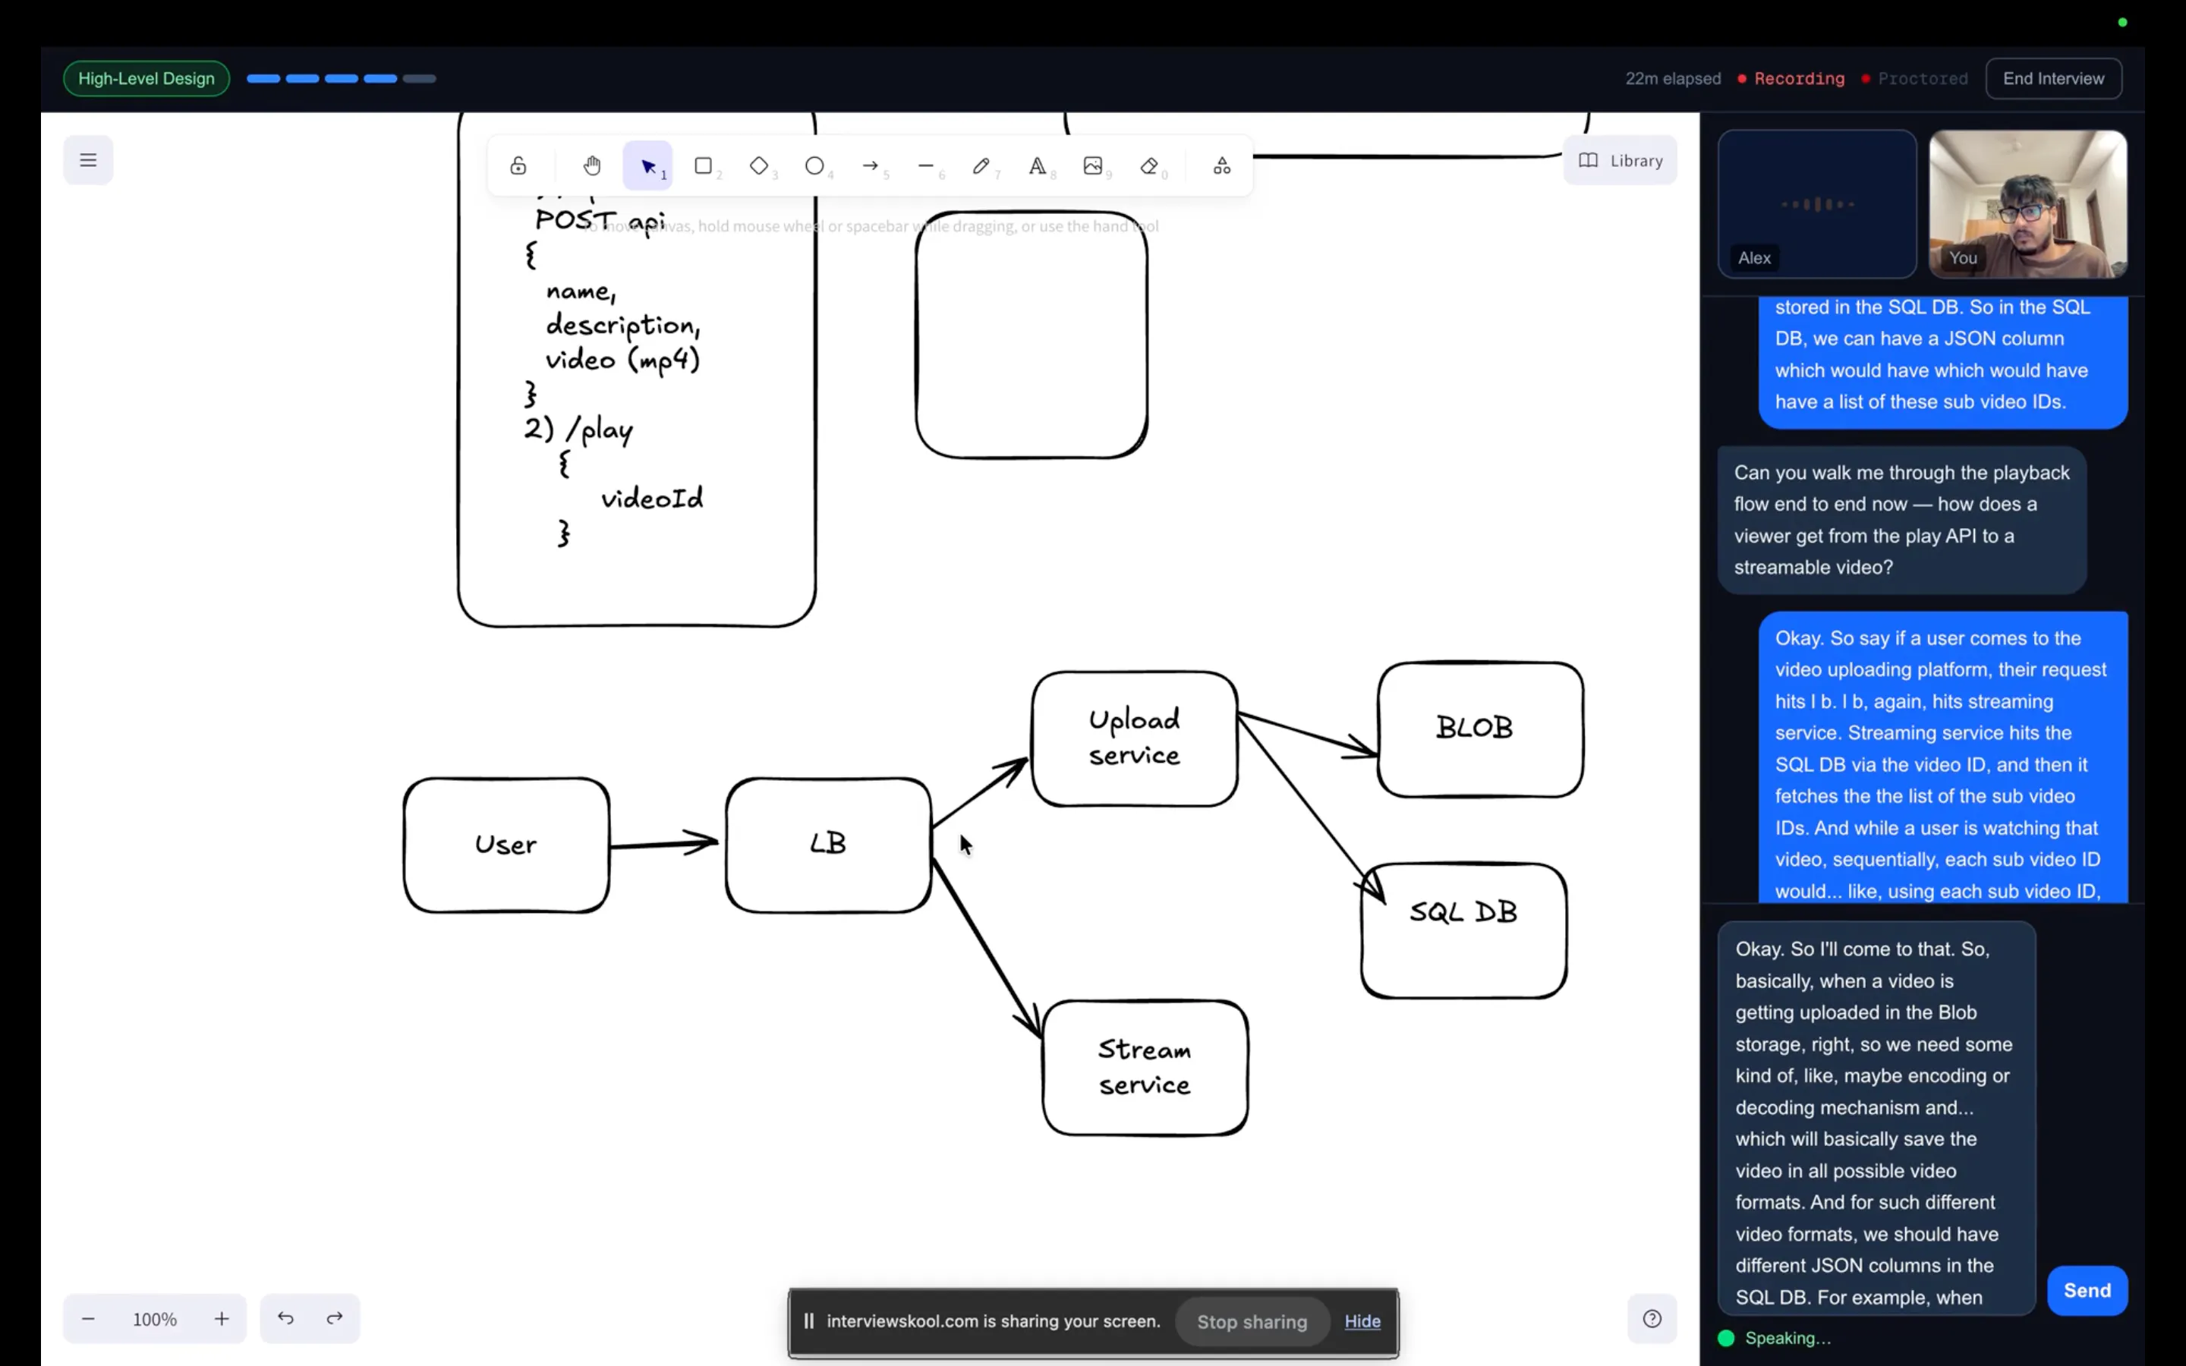Toggle the canvas lock tool

[x=518, y=165]
